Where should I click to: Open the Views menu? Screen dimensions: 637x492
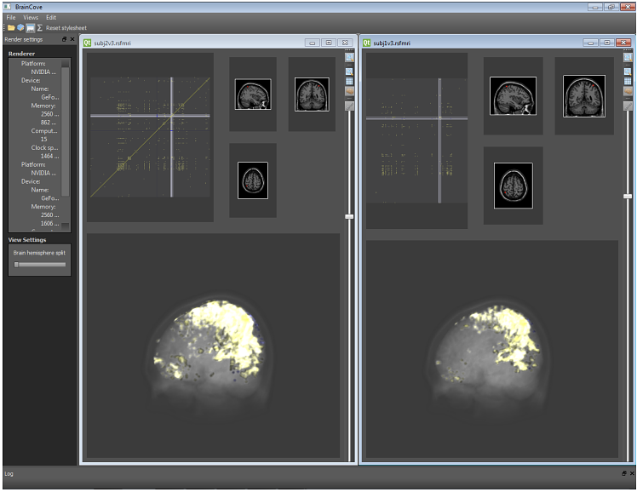click(x=31, y=18)
